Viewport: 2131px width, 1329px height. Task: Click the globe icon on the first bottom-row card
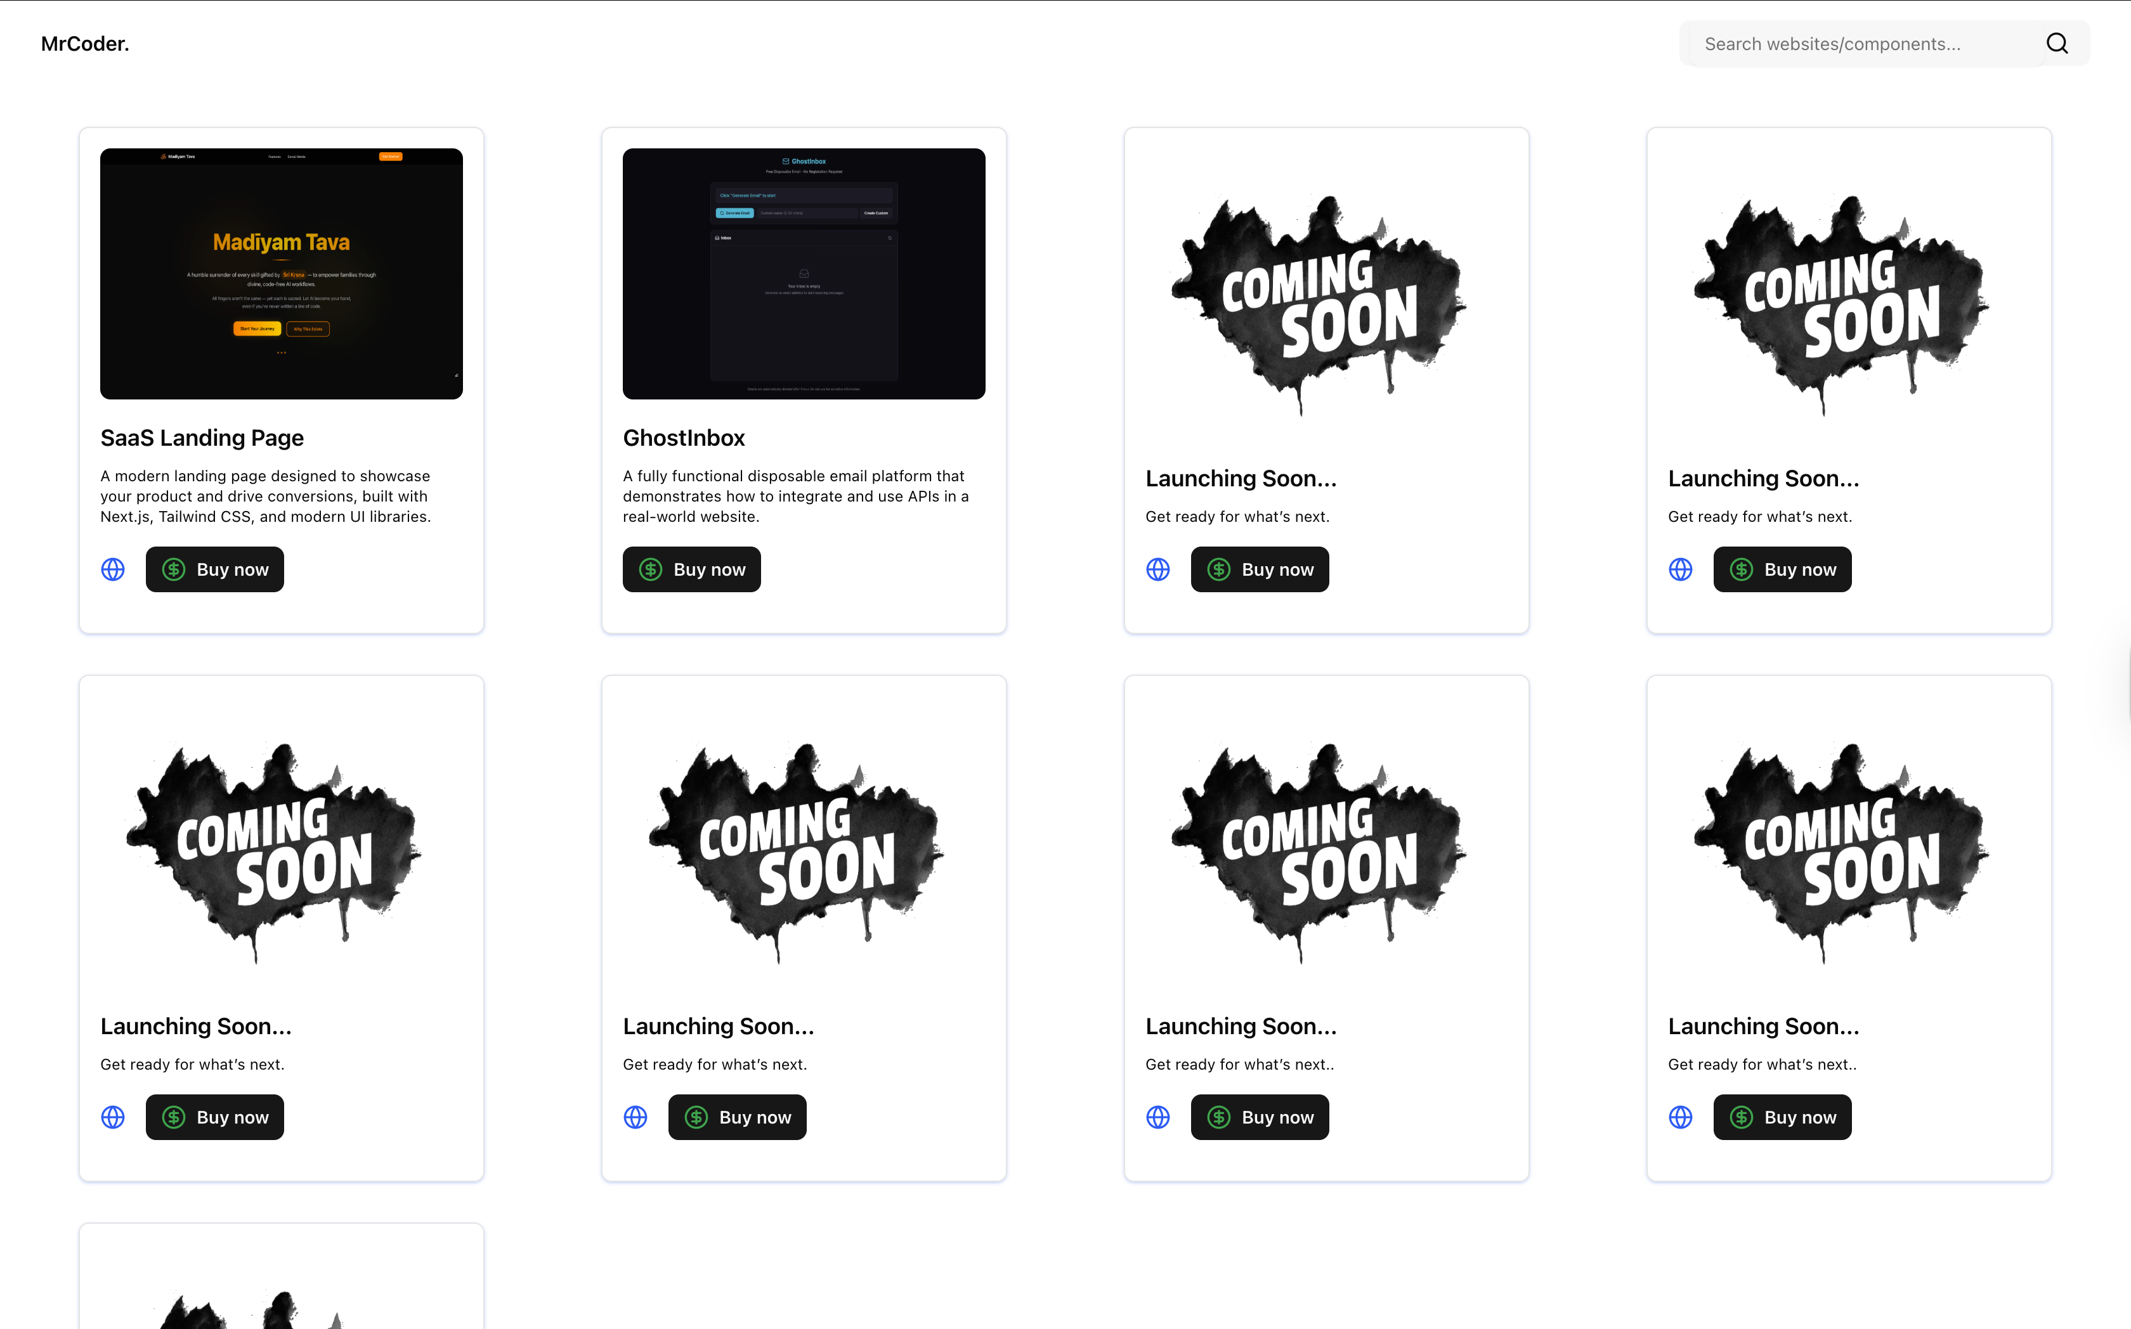(x=112, y=1117)
